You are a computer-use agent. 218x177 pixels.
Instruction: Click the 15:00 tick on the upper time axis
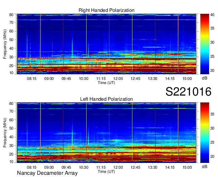pos(187,79)
